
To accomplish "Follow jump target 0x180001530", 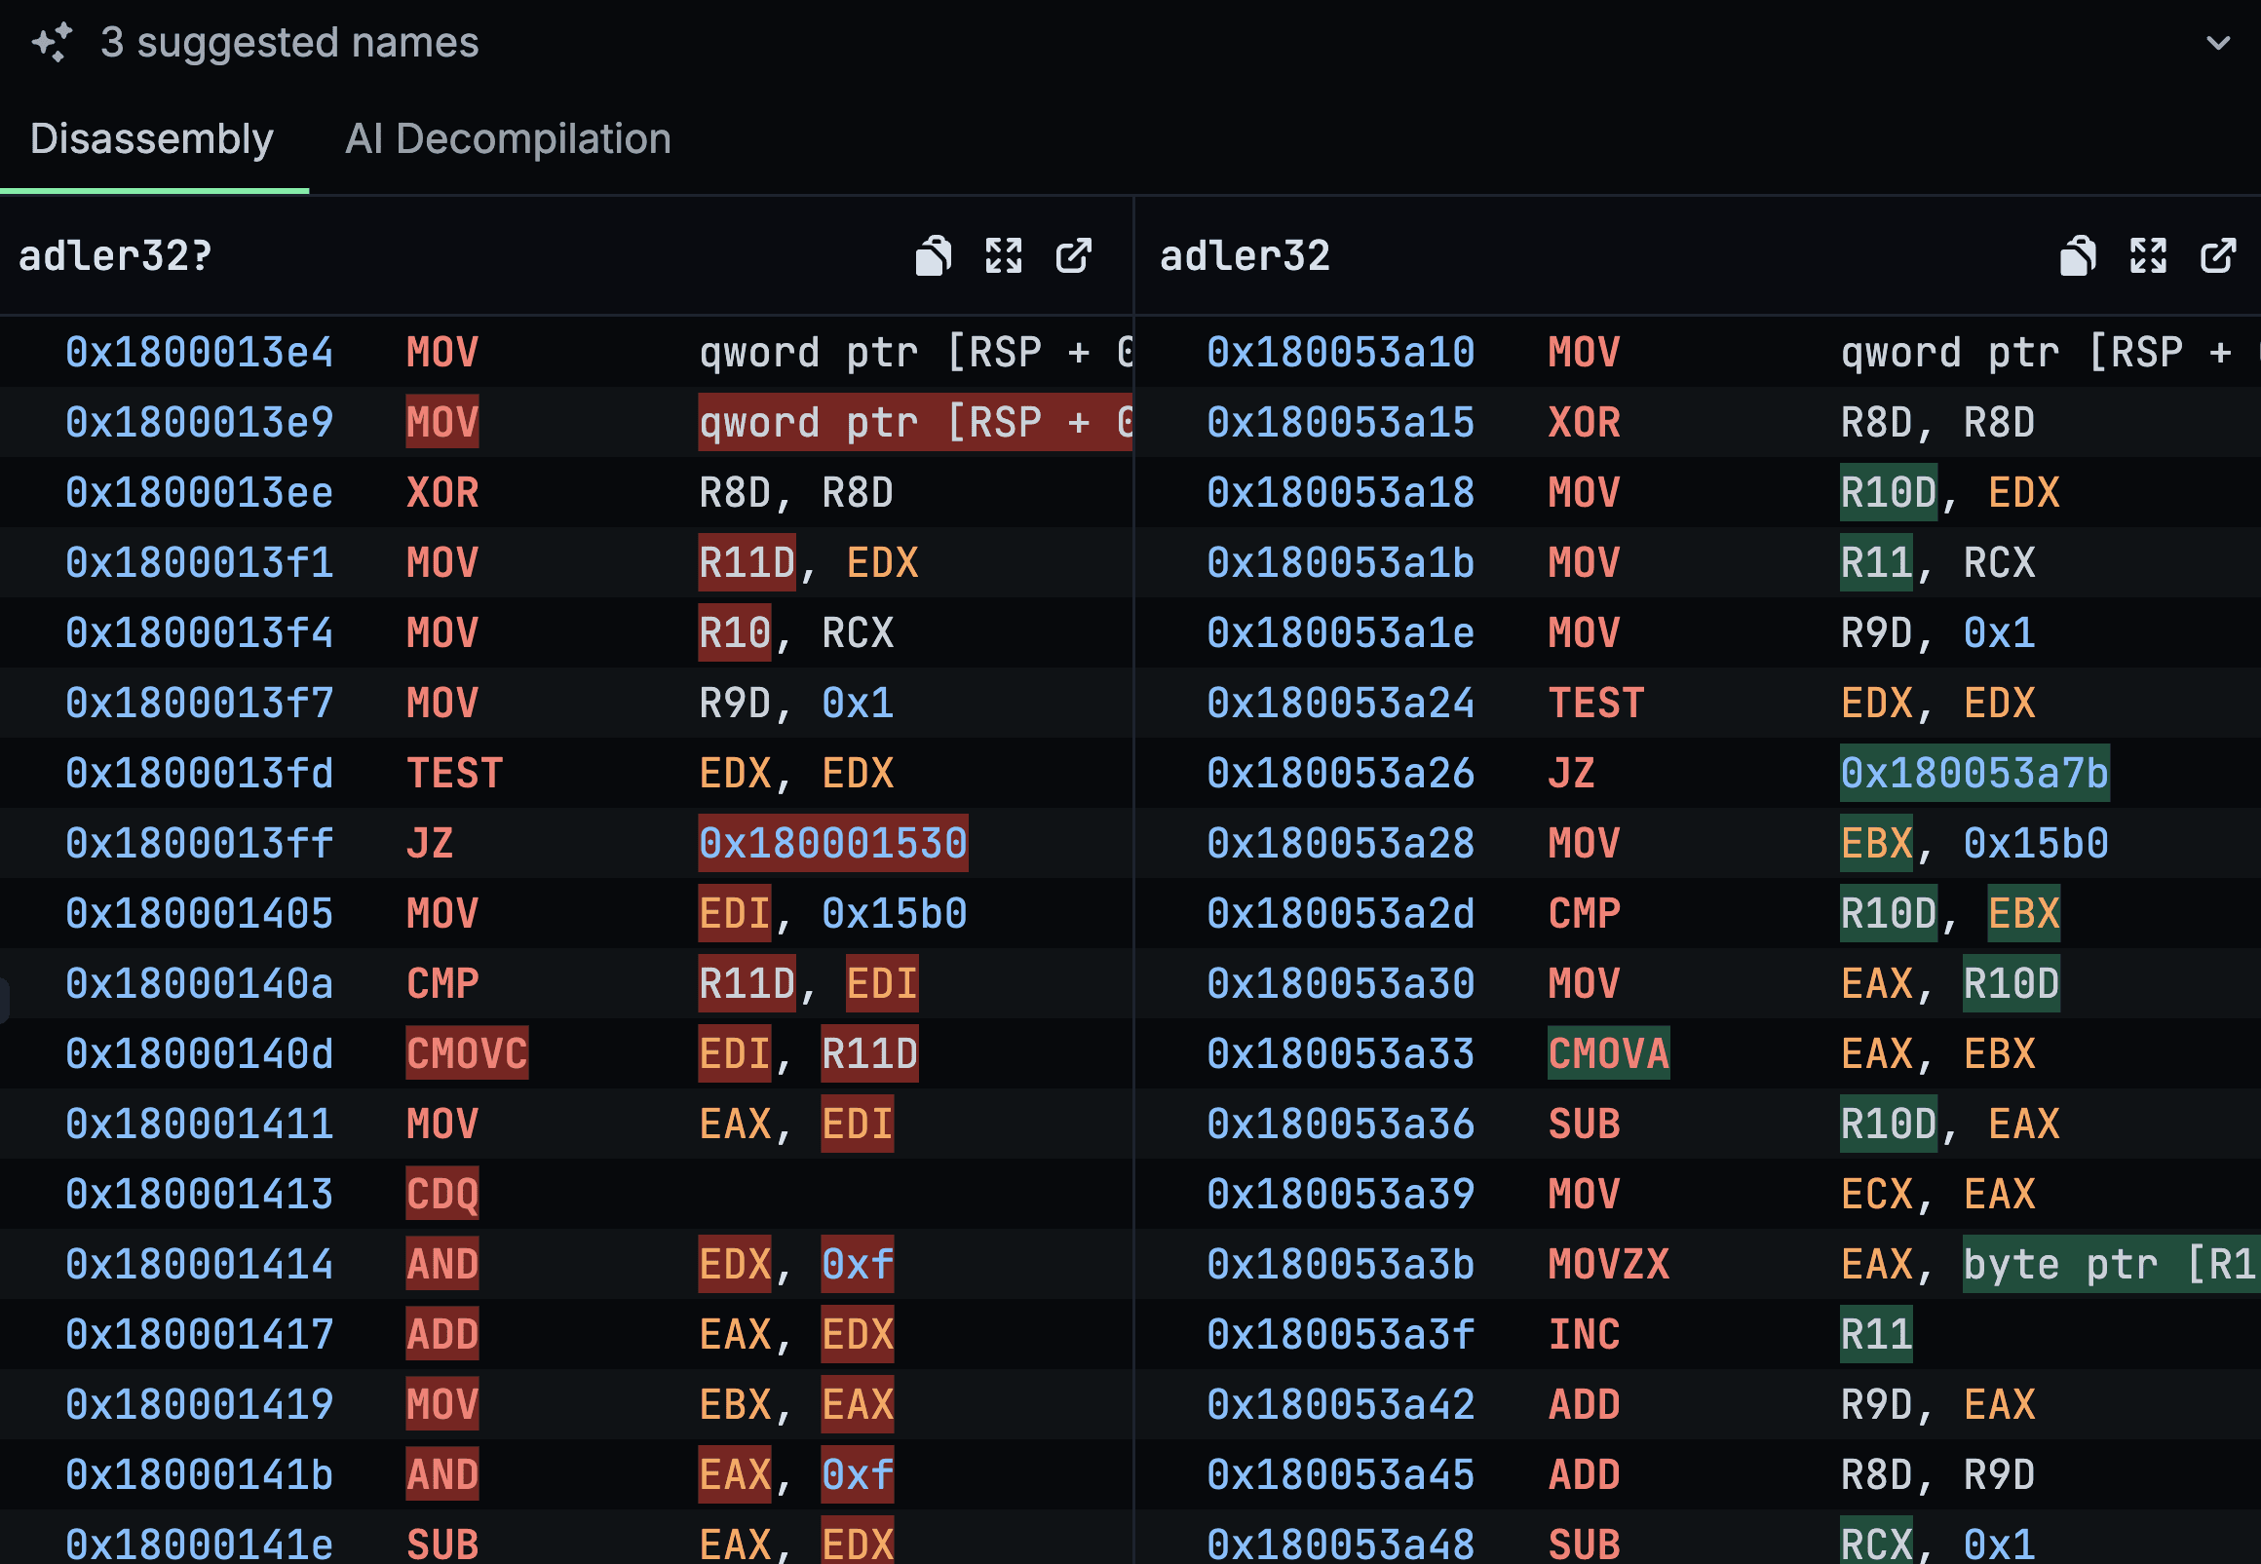I will pyautogui.click(x=833, y=844).
